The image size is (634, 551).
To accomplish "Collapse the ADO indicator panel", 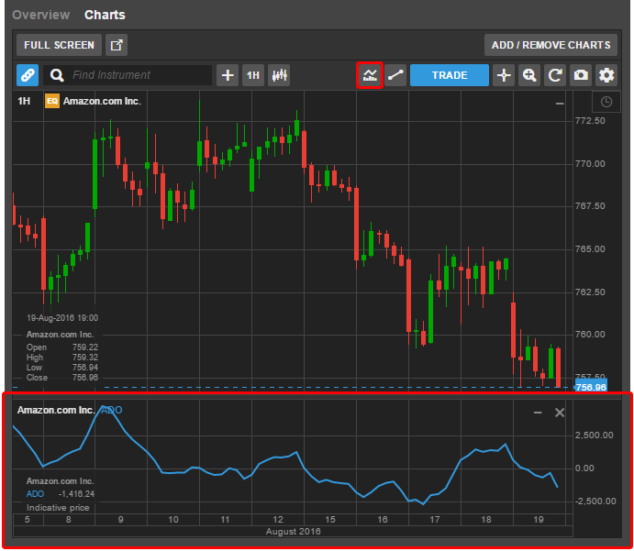I will pos(539,413).
